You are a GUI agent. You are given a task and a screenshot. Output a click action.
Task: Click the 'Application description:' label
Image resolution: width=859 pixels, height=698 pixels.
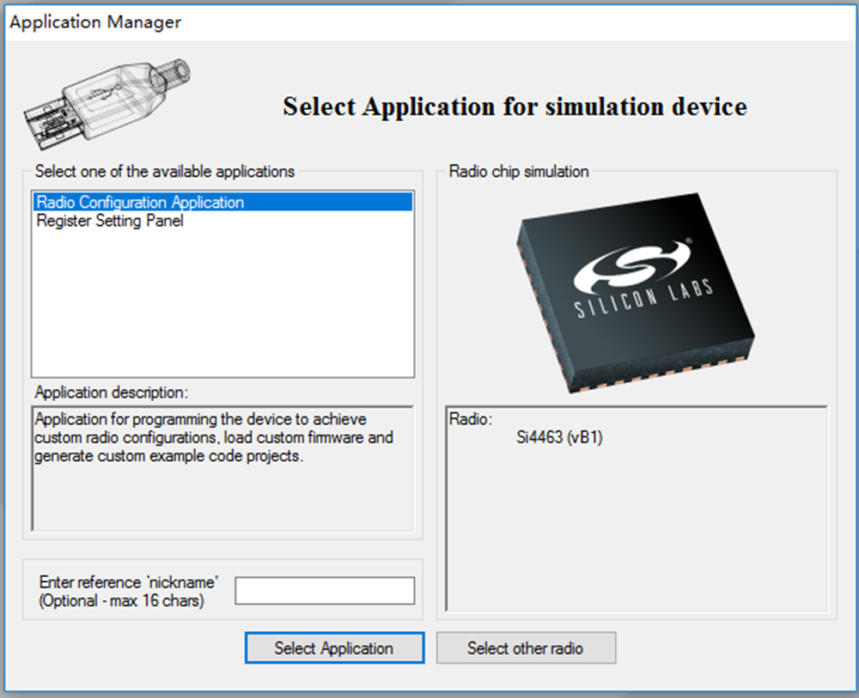point(111,392)
